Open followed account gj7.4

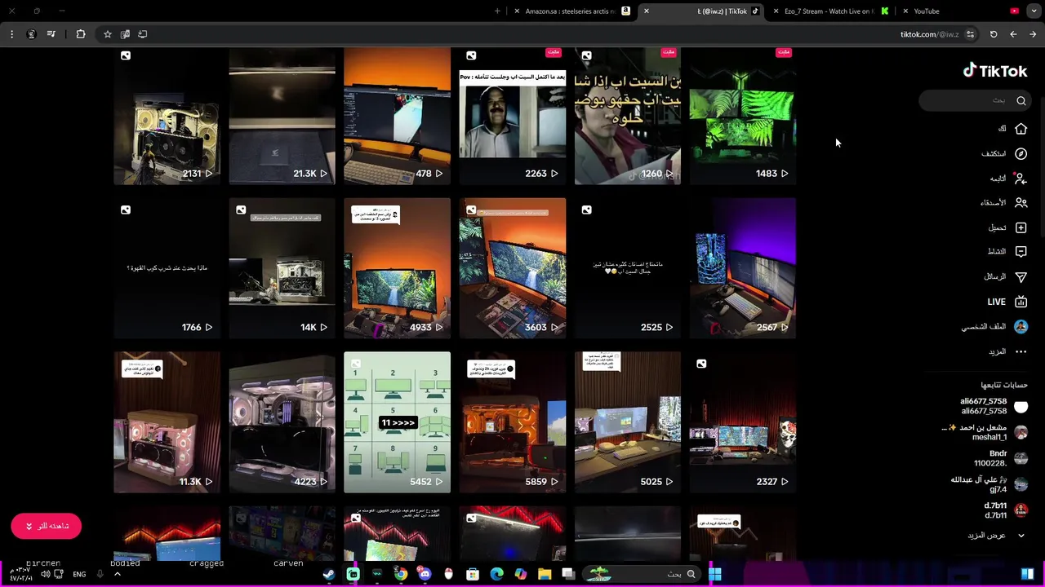pyautogui.click(x=990, y=484)
